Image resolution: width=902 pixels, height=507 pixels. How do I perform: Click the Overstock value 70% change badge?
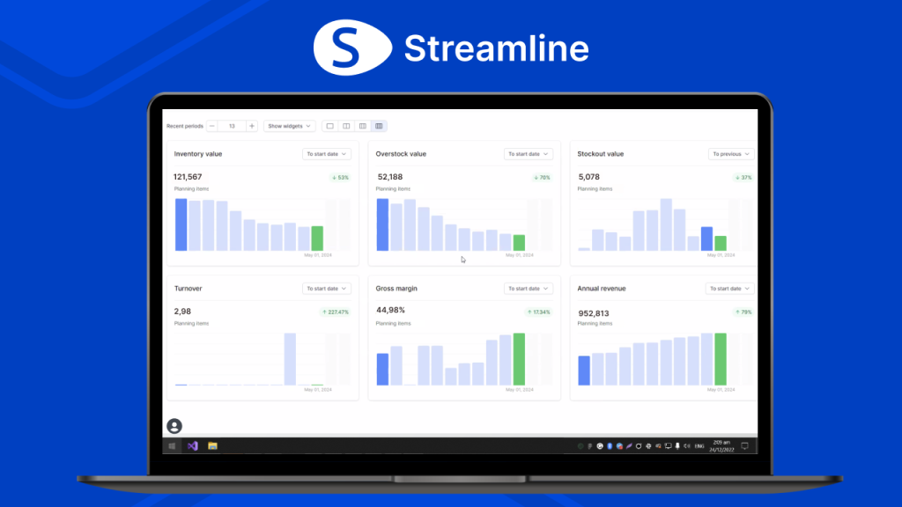click(542, 178)
